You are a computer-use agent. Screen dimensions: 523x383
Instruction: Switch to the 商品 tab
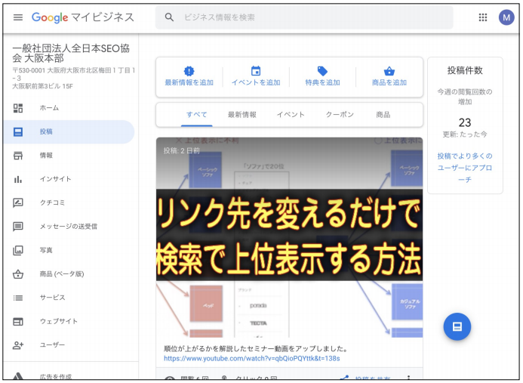pos(383,115)
